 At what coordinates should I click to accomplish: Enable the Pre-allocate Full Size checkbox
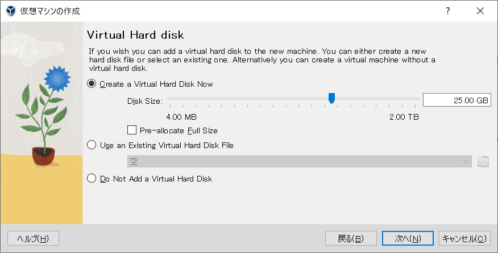pyautogui.click(x=132, y=130)
